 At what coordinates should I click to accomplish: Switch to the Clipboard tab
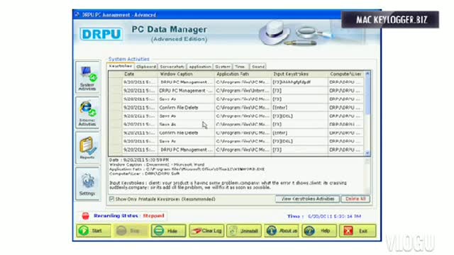pos(146,67)
